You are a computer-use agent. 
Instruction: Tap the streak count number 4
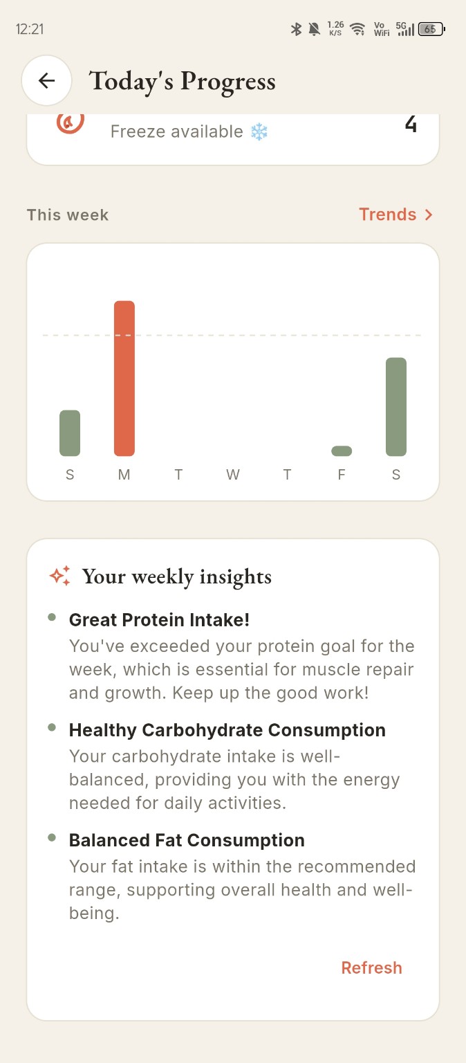click(x=411, y=125)
